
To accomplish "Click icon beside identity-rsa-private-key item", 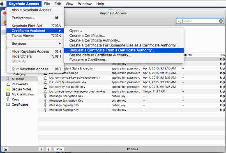I will (45, 82).
